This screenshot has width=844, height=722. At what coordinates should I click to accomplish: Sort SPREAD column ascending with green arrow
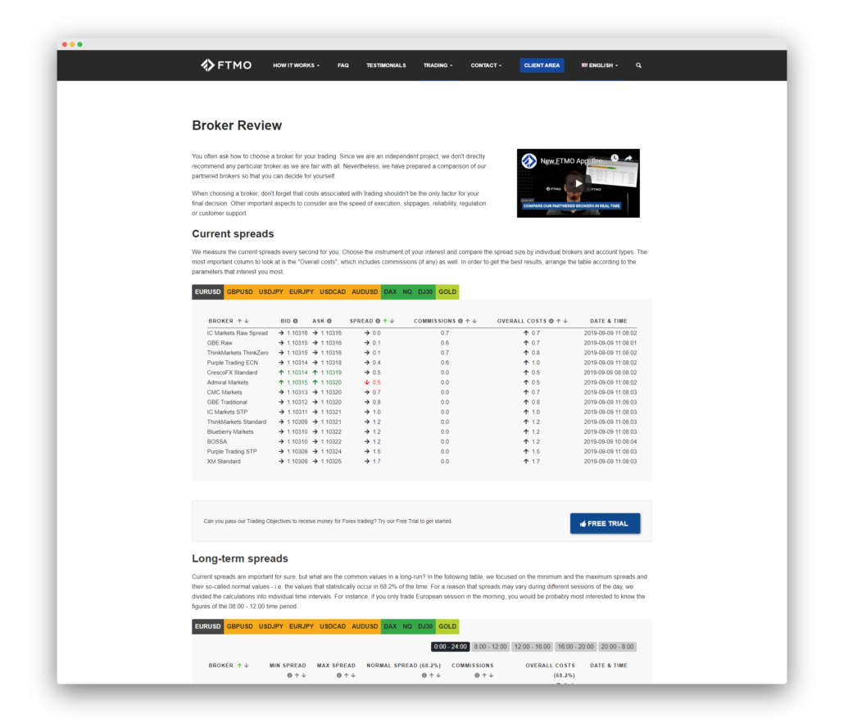[385, 321]
